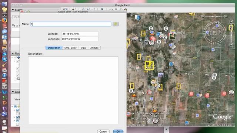The width and height of the screenshot is (237, 133).
Task: Click the tilt slider's right end button
Action: [x=226, y=16]
